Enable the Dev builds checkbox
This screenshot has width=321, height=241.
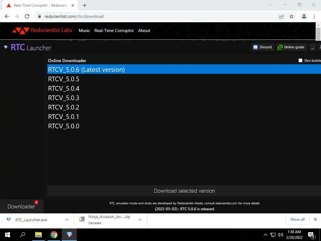point(300,61)
